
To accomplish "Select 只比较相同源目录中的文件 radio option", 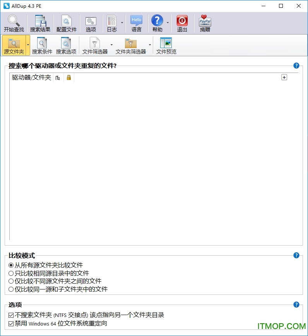I will point(11,273).
